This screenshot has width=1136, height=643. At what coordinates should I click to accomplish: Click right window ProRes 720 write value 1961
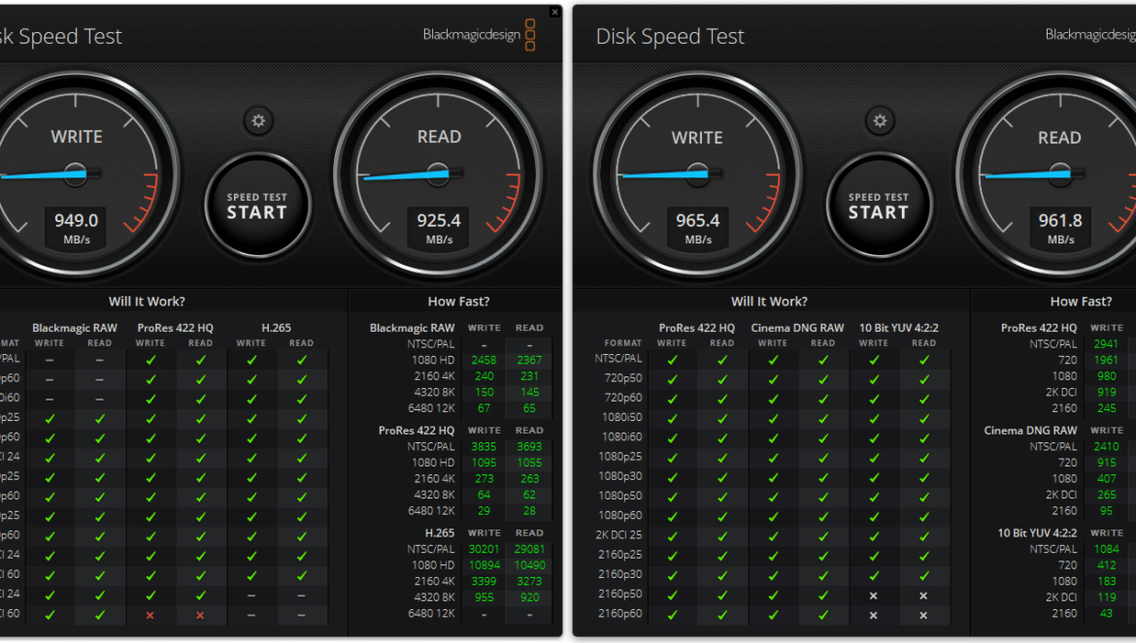[x=1106, y=360]
